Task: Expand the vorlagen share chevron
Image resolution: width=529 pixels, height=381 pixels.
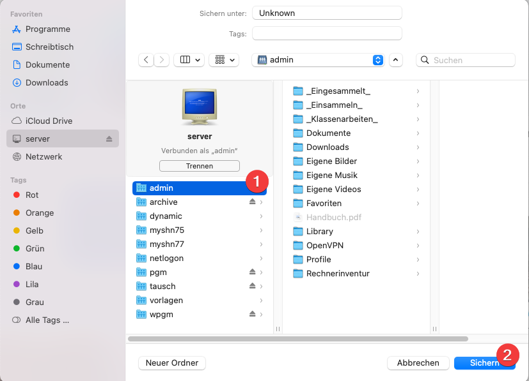Action: click(x=261, y=301)
